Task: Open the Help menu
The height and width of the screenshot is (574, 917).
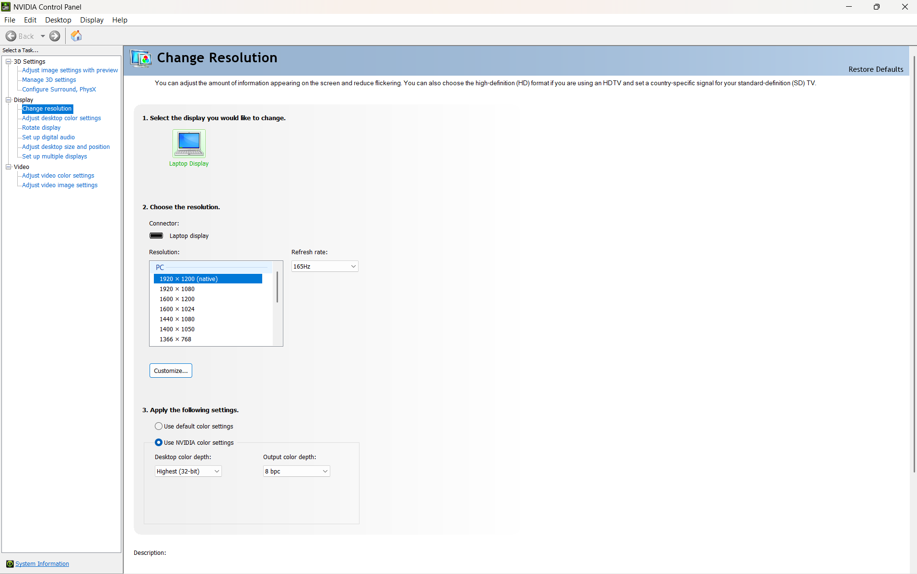Action: [x=120, y=20]
